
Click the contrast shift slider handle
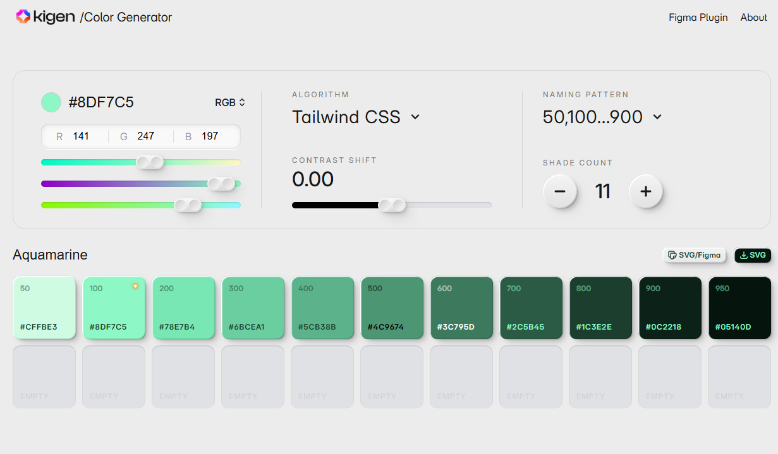click(392, 205)
